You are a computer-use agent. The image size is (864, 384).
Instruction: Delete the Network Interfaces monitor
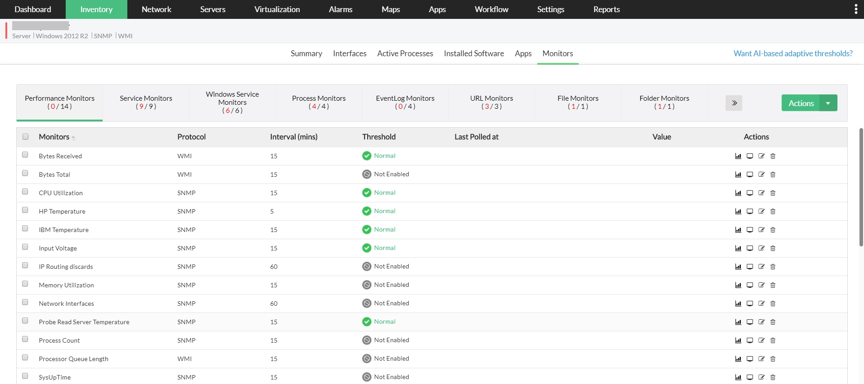tap(773, 304)
